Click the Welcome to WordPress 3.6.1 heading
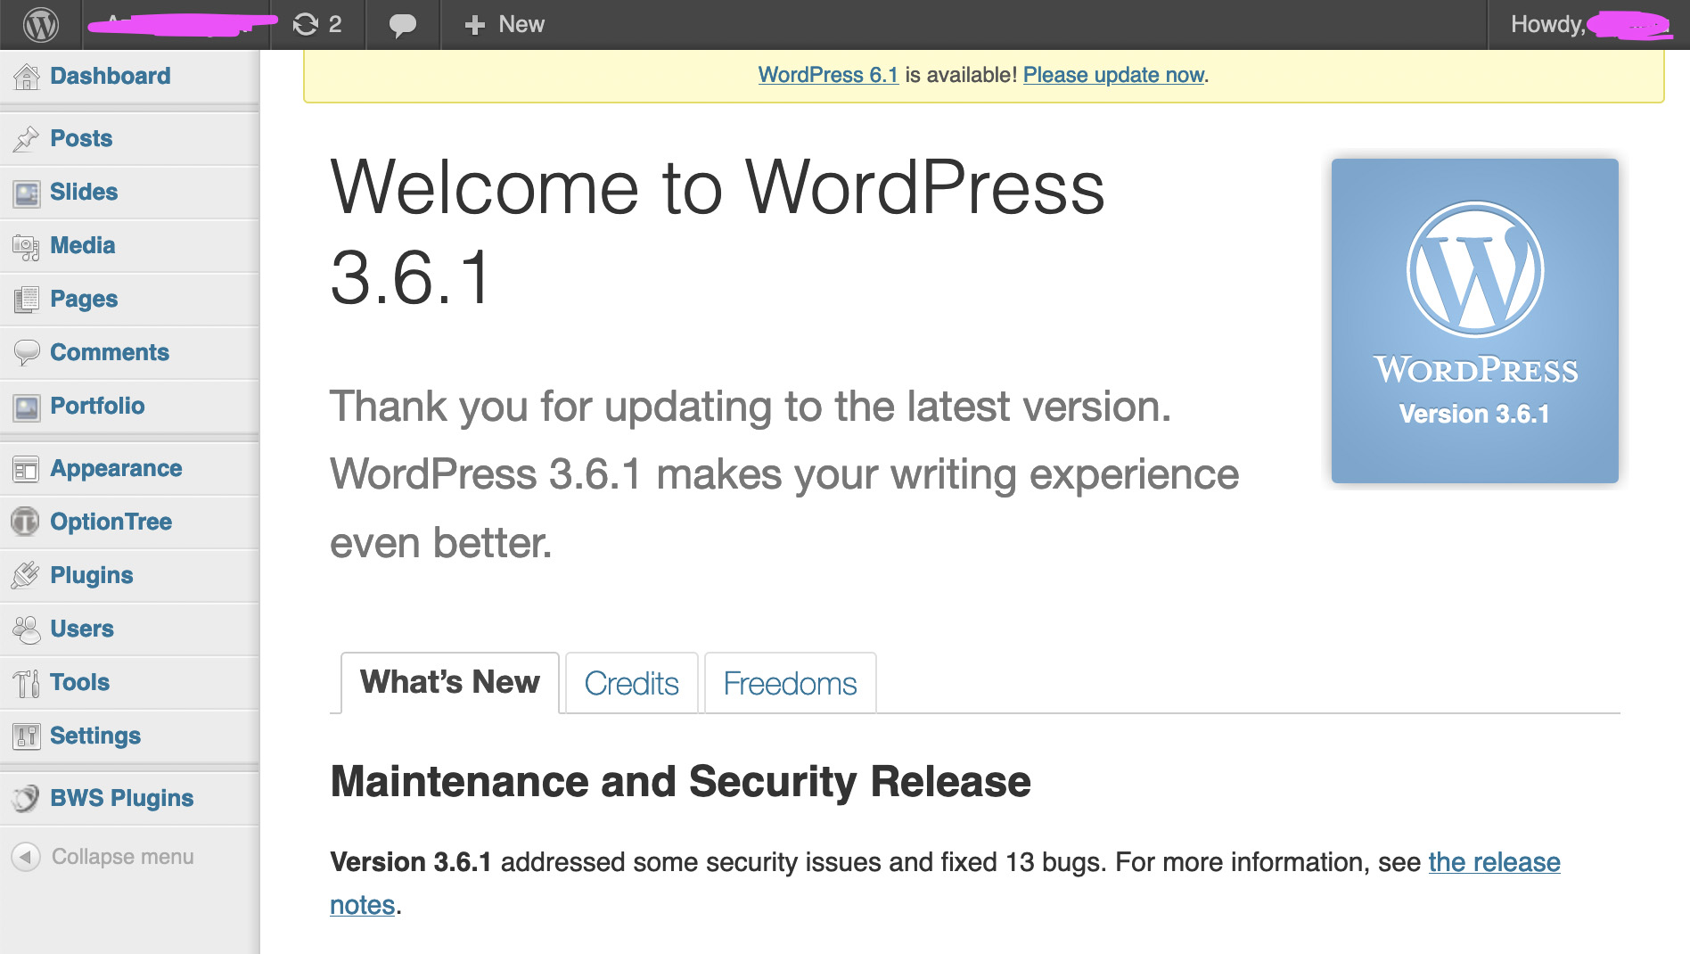Image resolution: width=1690 pixels, height=954 pixels. click(x=718, y=232)
